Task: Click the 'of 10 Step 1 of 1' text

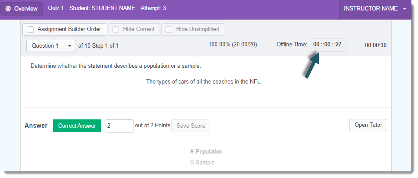Action: tap(98, 45)
